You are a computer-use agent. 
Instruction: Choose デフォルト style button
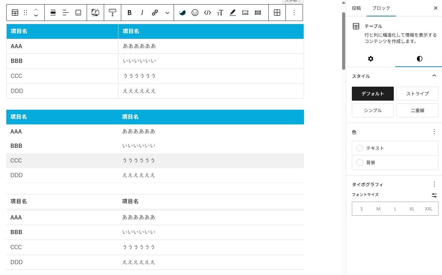[372, 94]
